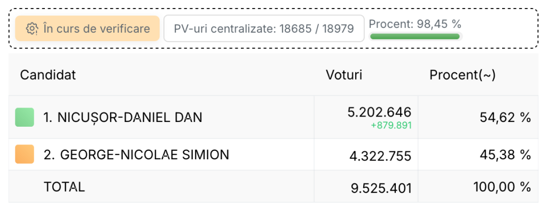Click the gear icon beside În curs de verificare

pyautogui.click(x=32, y=29)
